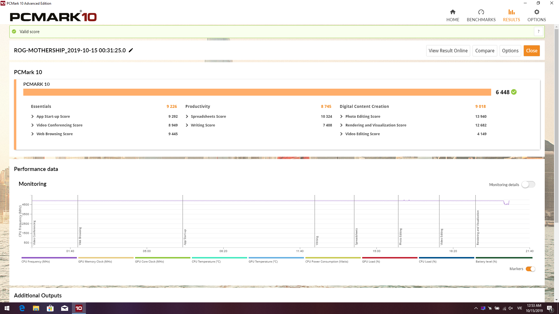Screen dimensions: 559x314
Task: Click the orange PCMARK 10 overall score bar
Action: [x=257, y=92]
